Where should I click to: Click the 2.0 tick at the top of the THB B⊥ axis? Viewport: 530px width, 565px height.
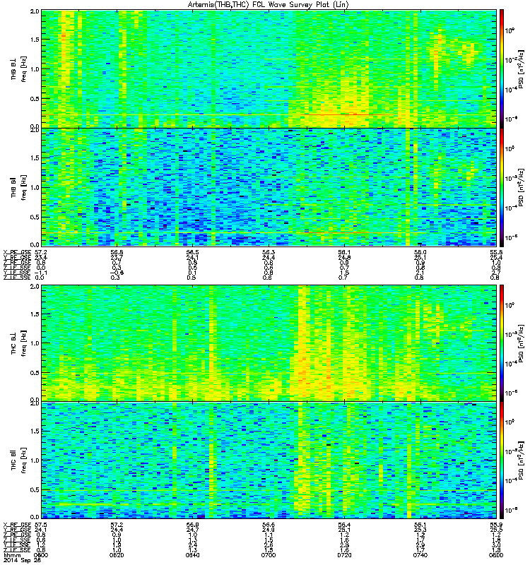[x=35, y=11]
